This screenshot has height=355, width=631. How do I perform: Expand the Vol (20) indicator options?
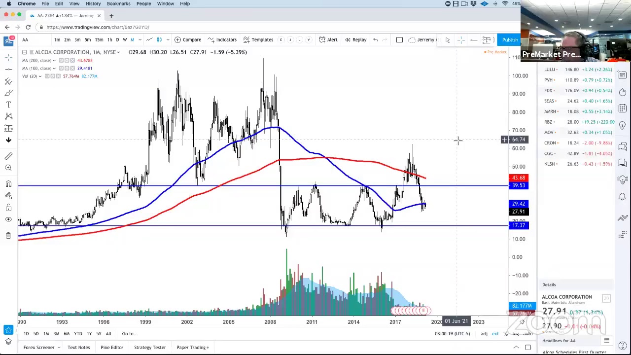pos(40,76)
